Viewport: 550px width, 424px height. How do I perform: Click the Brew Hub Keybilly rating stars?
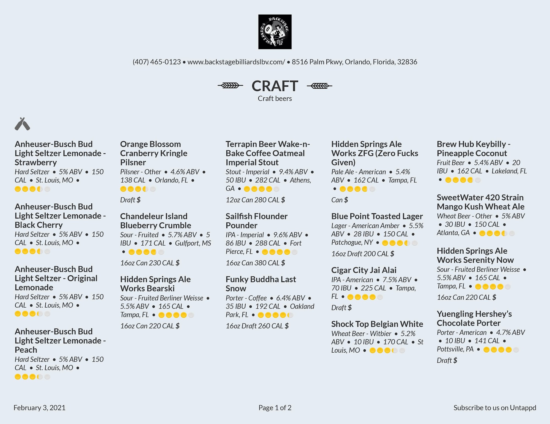[x=463, y=180]
